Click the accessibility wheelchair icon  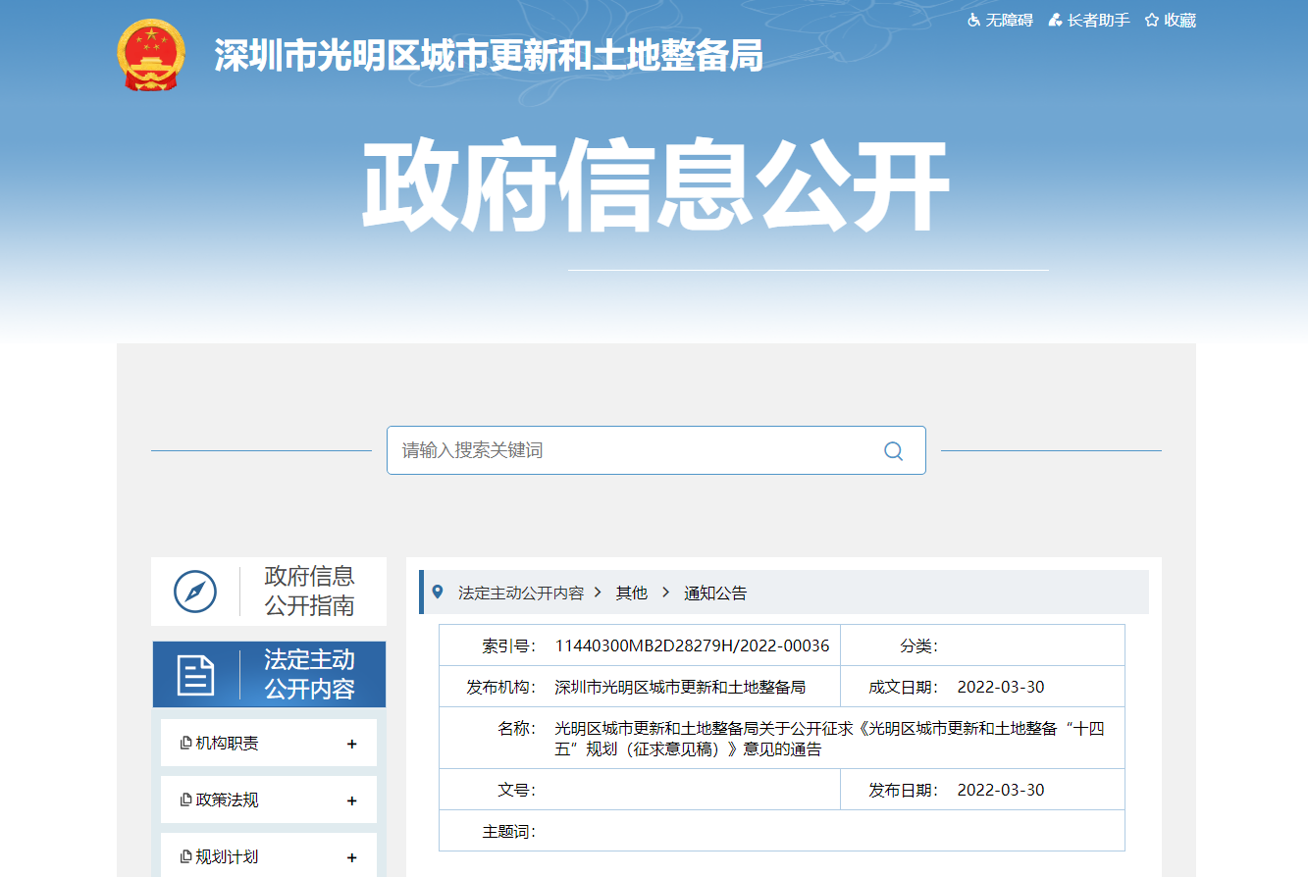(x=973, y=21)
